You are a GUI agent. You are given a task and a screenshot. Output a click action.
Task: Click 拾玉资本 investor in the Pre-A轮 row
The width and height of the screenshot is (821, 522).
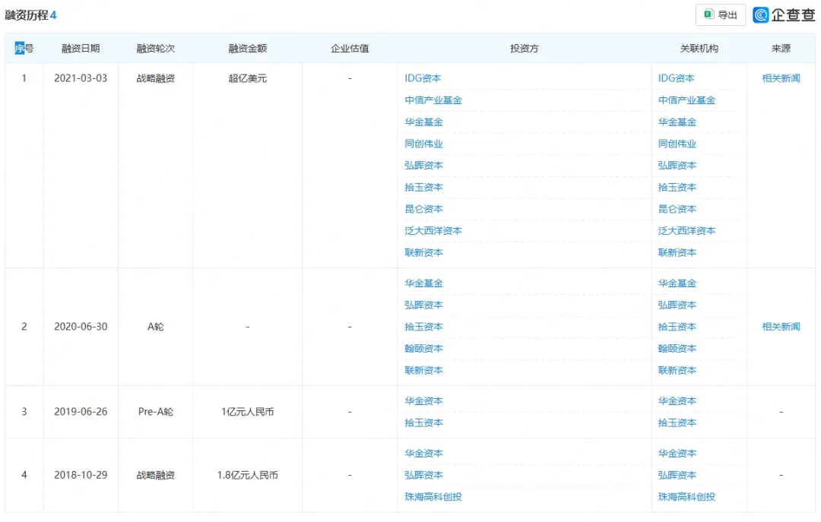pyautogui.click(x=423, y=423)
